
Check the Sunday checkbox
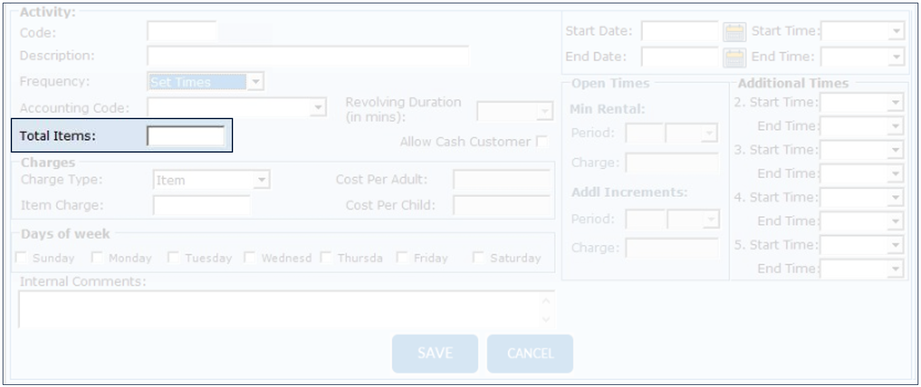click(23, 258)
